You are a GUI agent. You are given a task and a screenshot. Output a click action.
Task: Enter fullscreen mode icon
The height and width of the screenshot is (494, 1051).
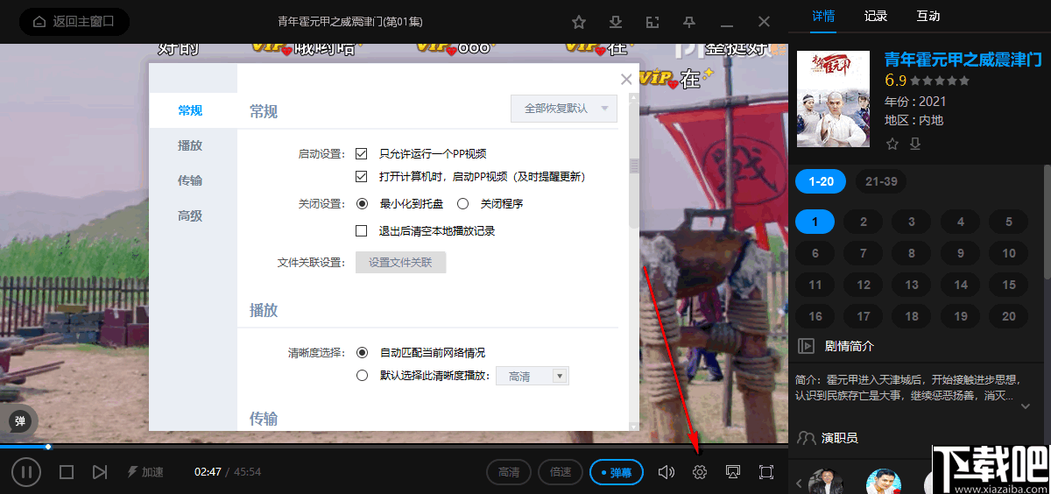[766, 472]
